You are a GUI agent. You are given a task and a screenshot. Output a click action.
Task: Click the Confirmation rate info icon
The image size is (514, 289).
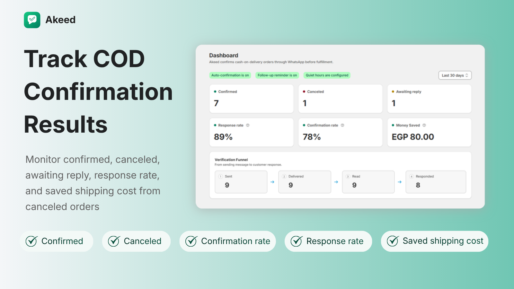coord(342,125)
